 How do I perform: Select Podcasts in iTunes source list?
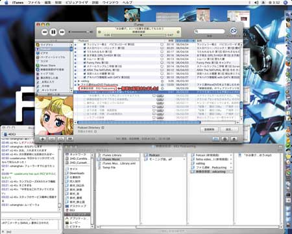53,49
